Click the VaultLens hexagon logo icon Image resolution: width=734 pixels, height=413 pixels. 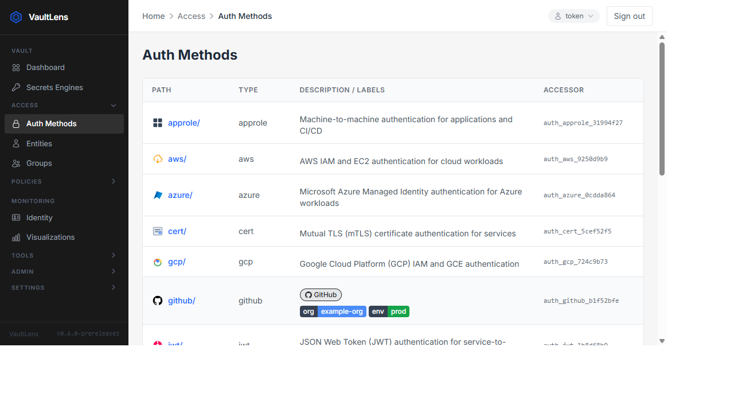(x=16, y=17)
